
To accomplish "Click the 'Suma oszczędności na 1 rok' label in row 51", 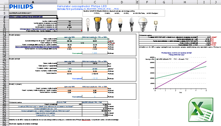I will coord(46,109).
